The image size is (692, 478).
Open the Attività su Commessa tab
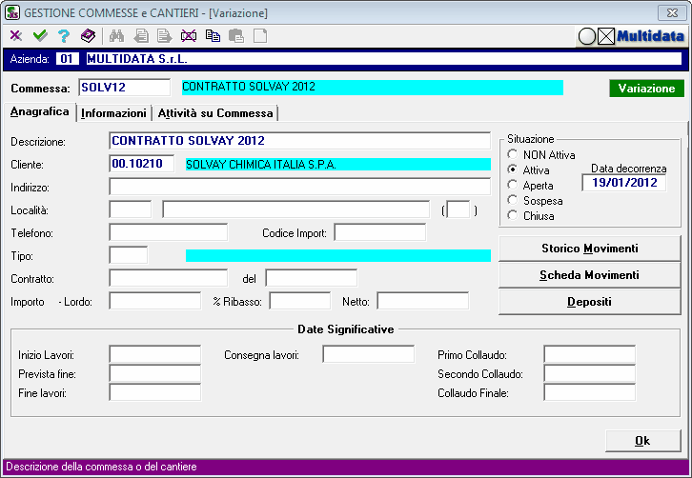(x=215, y=113)
